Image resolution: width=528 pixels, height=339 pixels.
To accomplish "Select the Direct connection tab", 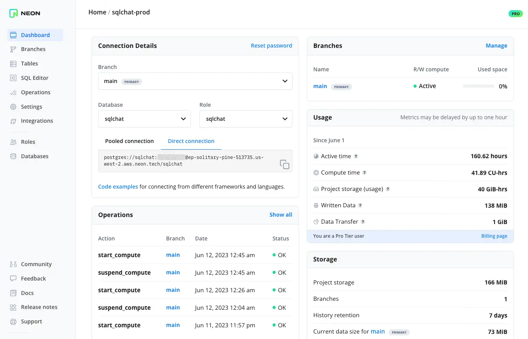I will point(191,141).
